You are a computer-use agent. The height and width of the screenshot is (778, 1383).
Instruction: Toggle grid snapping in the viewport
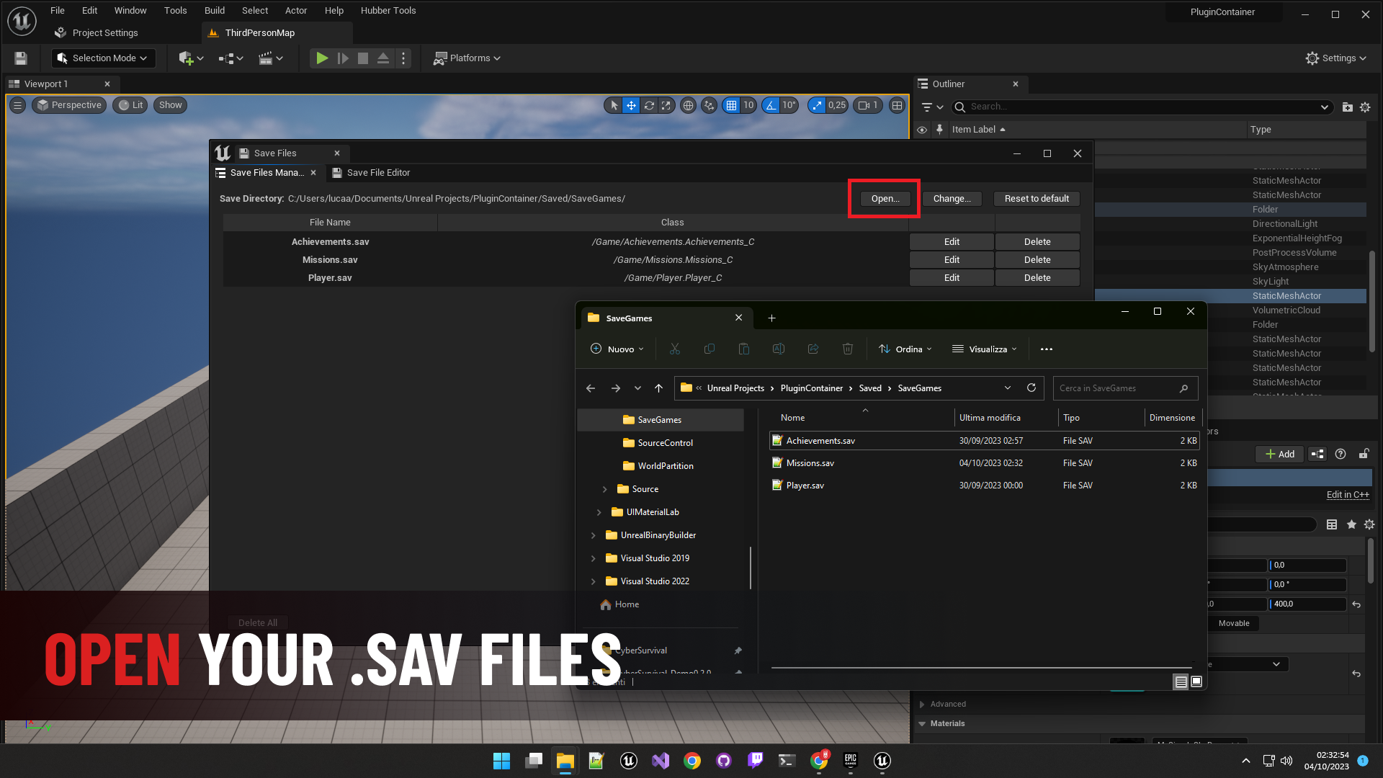click(731, 105)
